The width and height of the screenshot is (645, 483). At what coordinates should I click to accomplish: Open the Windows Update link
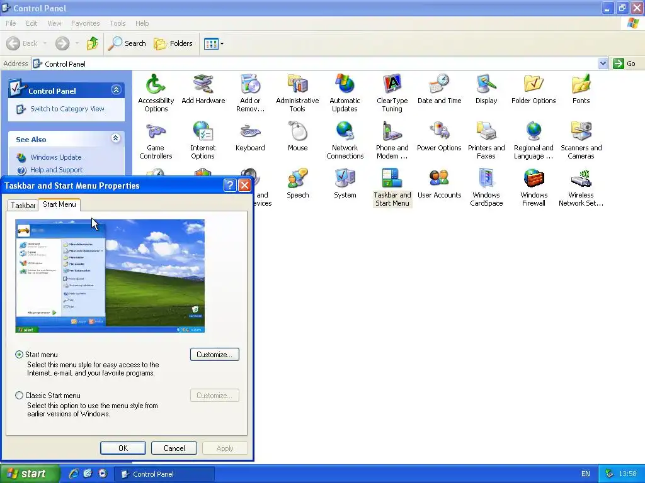pos(55,157)
